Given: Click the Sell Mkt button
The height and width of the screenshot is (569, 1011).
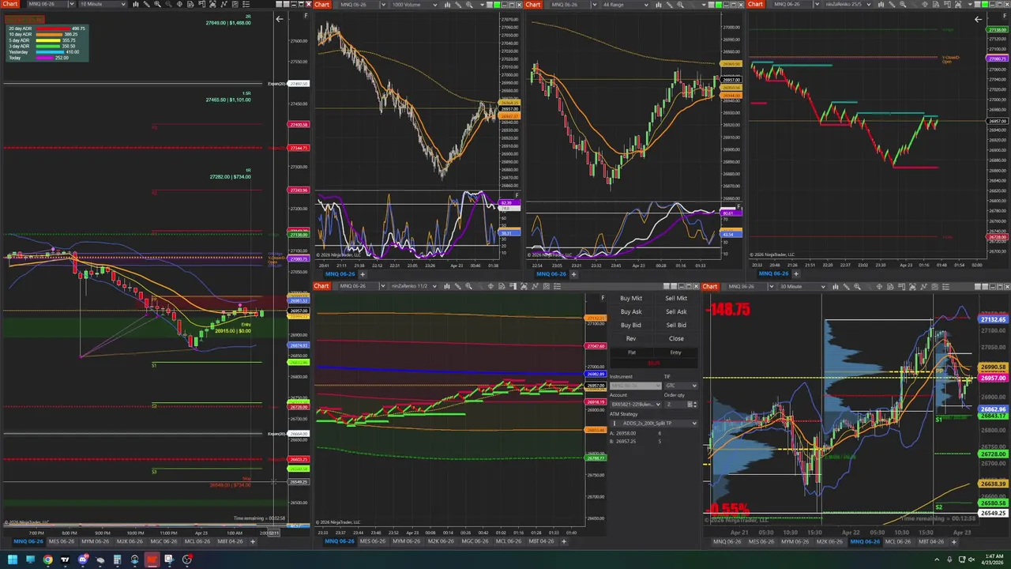Looking at the screenshot, I should [676, 299].
